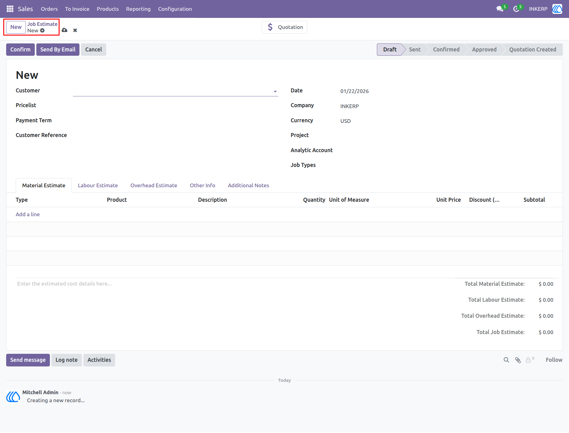The height and width of the screenshot is (433, 569).
Task: Open the gear actions menu next to New
Action: 42,30
